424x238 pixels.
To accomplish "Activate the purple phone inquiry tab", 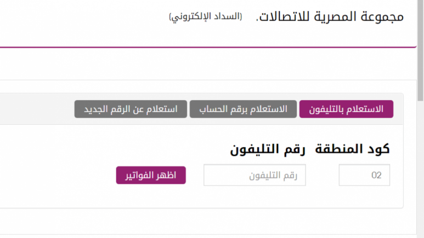I will 346,109.
